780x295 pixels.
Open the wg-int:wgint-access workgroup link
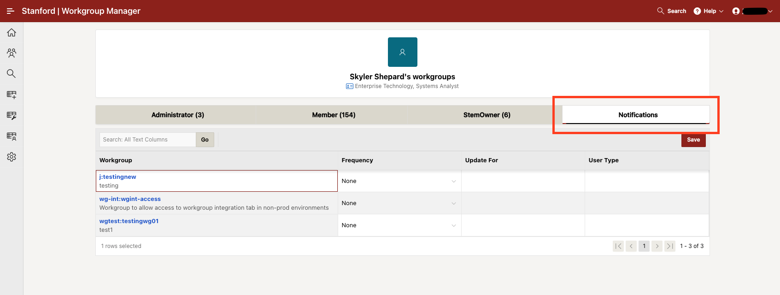130,199
